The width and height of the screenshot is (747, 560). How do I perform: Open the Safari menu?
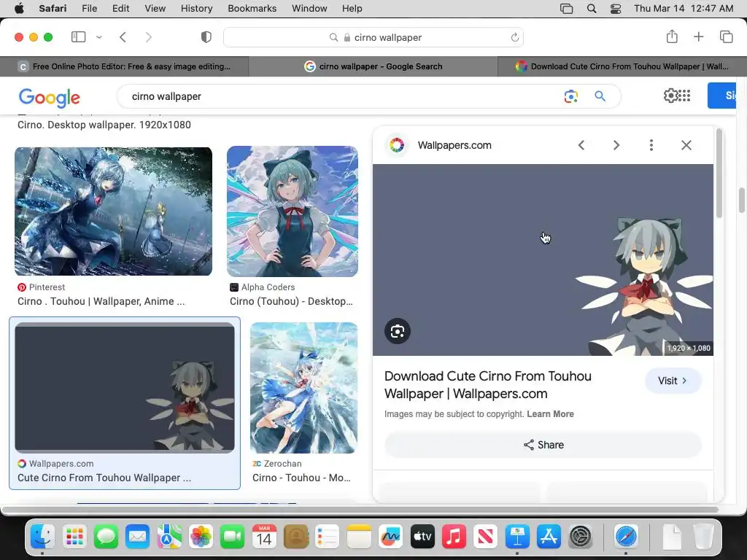[x=53, y=8]
